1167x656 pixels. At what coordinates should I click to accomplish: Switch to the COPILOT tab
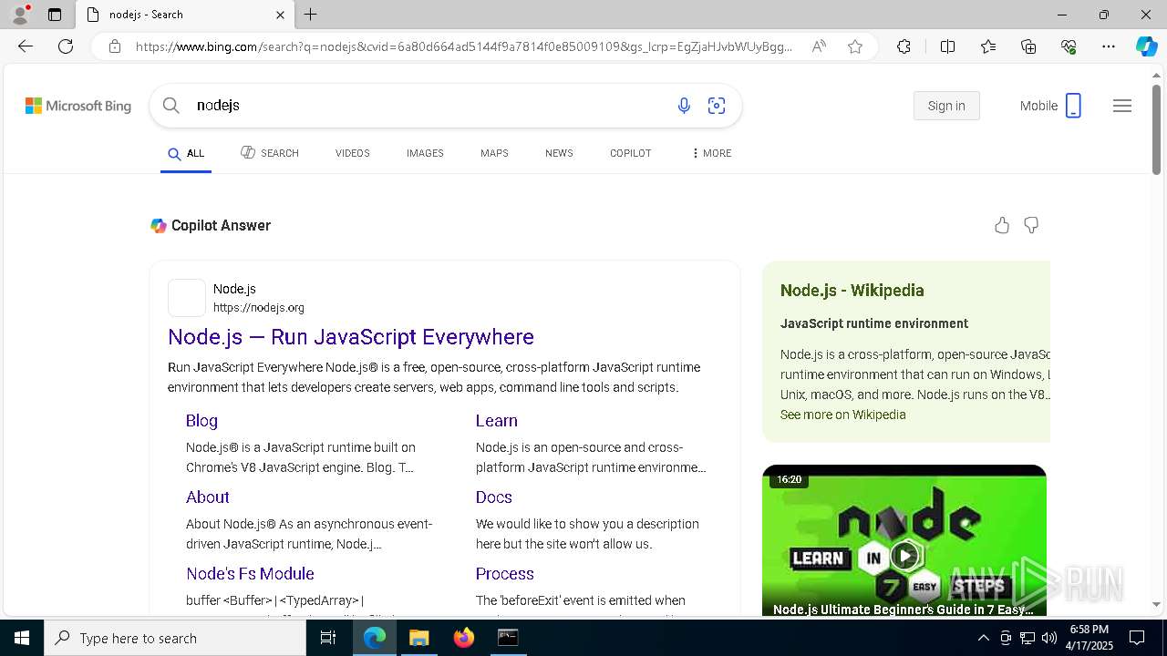[630, 153]
